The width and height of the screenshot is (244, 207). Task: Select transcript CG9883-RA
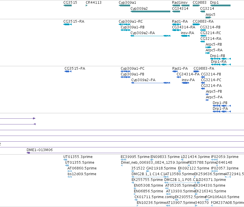tap(203, 22)
